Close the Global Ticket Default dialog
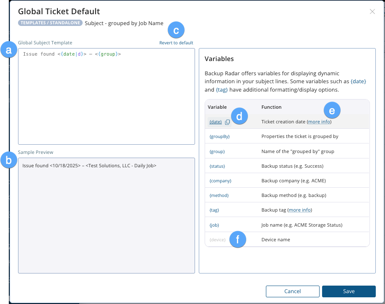385x304 pixels. pos(372,12)
